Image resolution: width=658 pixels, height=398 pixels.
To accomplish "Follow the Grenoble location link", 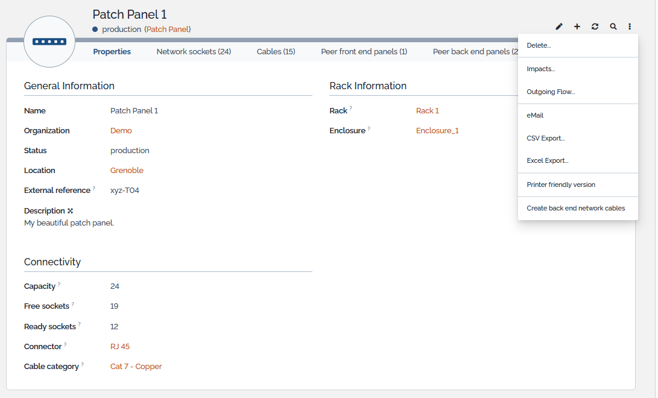I will pyautogui.click(x=127, y=171).
